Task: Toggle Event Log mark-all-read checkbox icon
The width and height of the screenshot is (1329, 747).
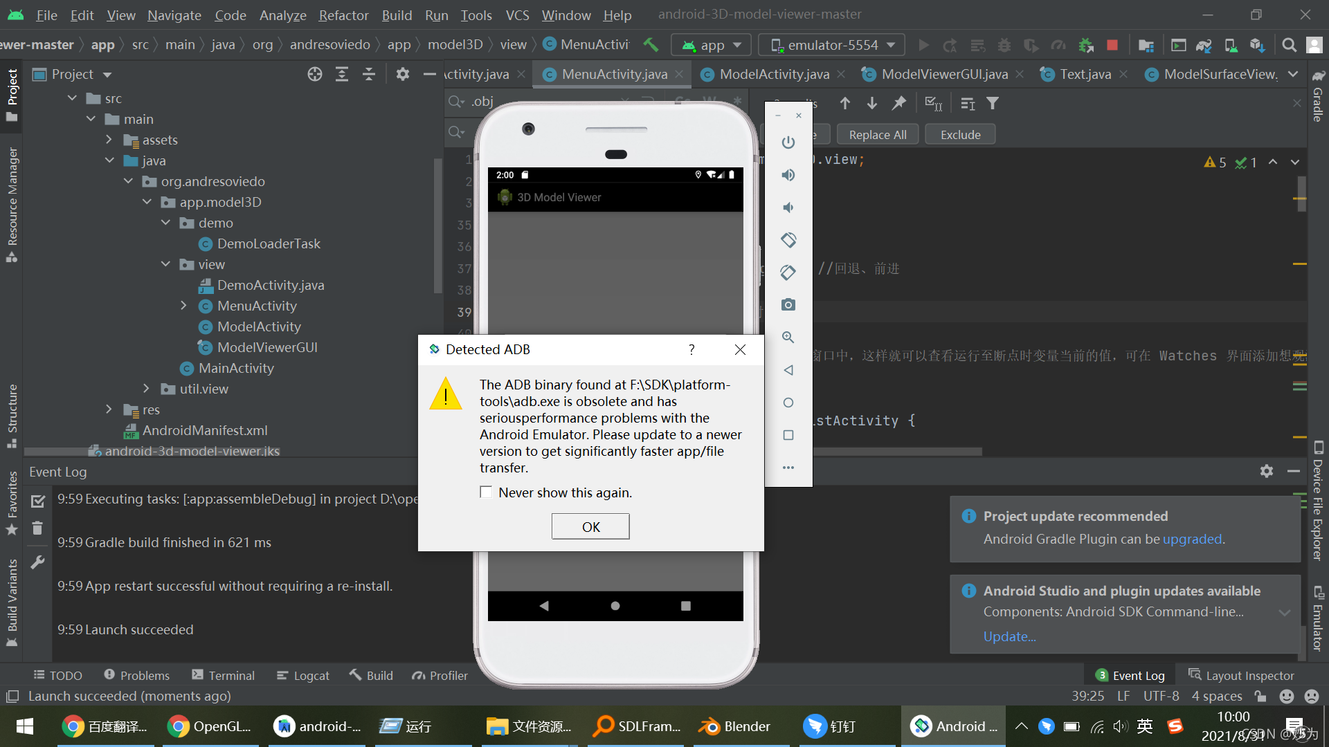Action: click(x=37, y=501)
